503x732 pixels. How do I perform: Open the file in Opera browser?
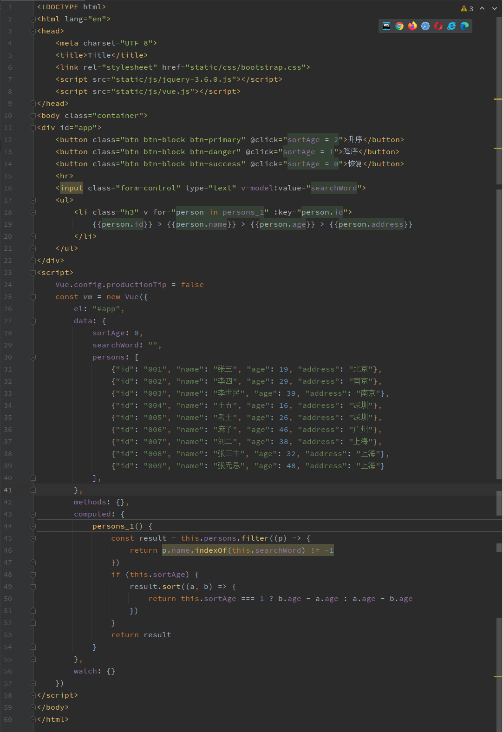[x=438, y=26]
